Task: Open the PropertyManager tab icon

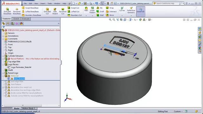Action: [x=8, y=24]
